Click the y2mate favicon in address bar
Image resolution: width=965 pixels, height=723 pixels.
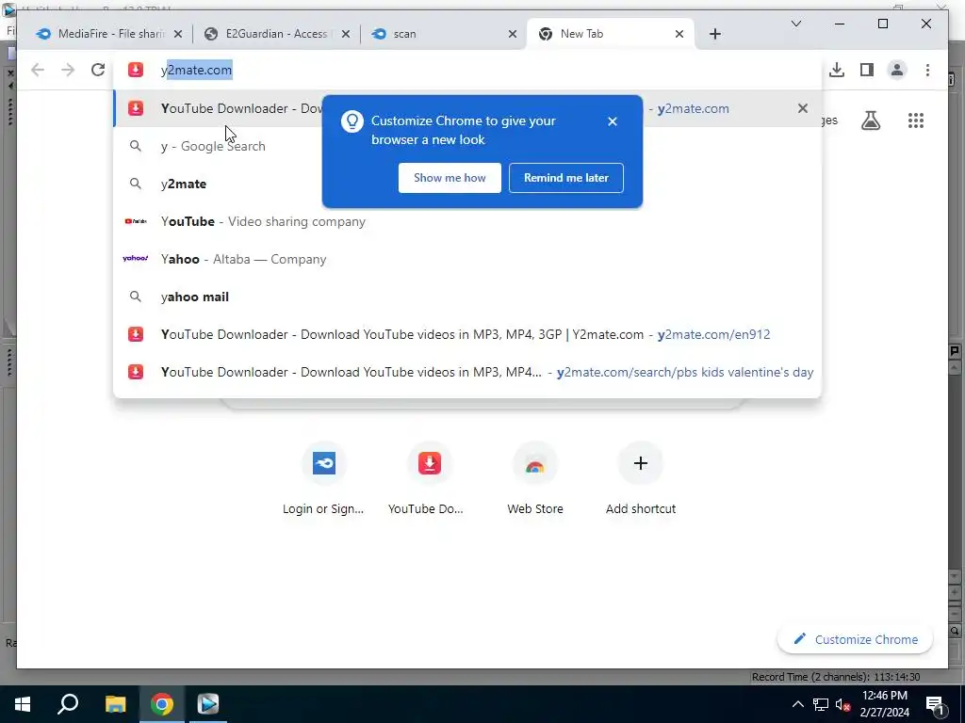pyautogui.click(x=136, y=70)
